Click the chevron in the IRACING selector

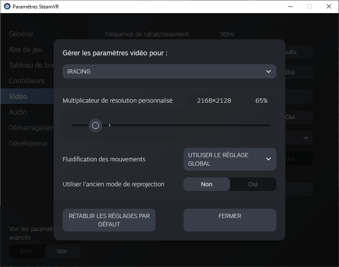pyautogui.click(x=268, y=71)
